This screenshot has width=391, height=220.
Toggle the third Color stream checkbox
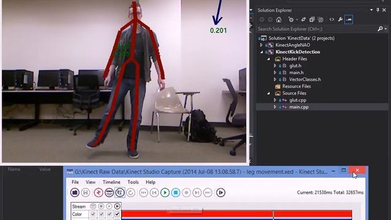click(x=109, y=214)
